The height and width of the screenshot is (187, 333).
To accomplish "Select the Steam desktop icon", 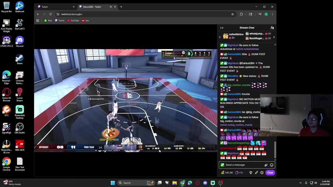I will 20,59.
